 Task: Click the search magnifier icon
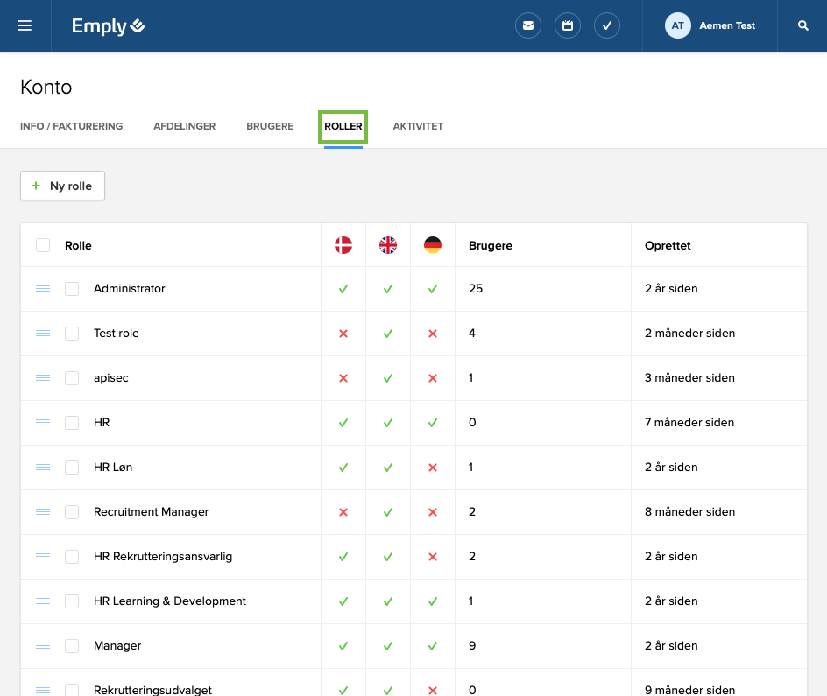[x=803, y=25]
